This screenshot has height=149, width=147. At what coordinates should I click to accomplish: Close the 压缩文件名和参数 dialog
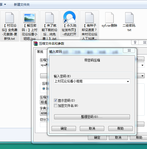tap(144, 42)
